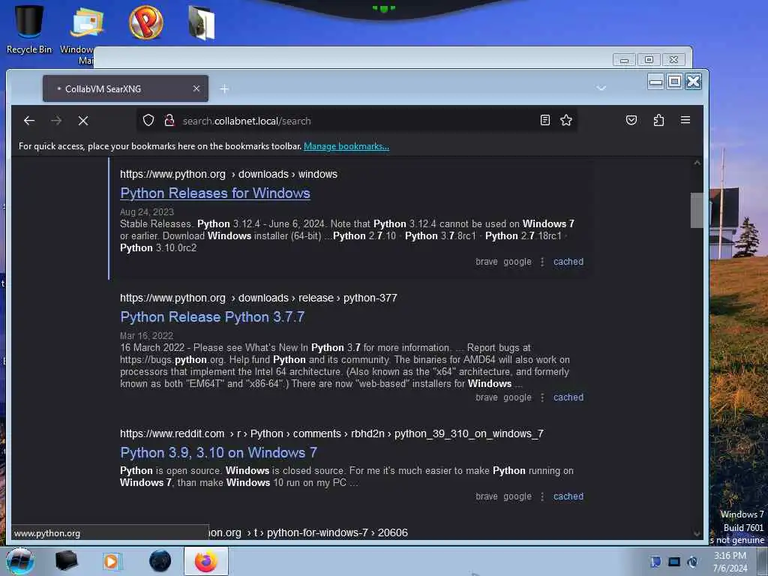
Task: Open Manage bookmarks link
Action: tap(346, 146)
